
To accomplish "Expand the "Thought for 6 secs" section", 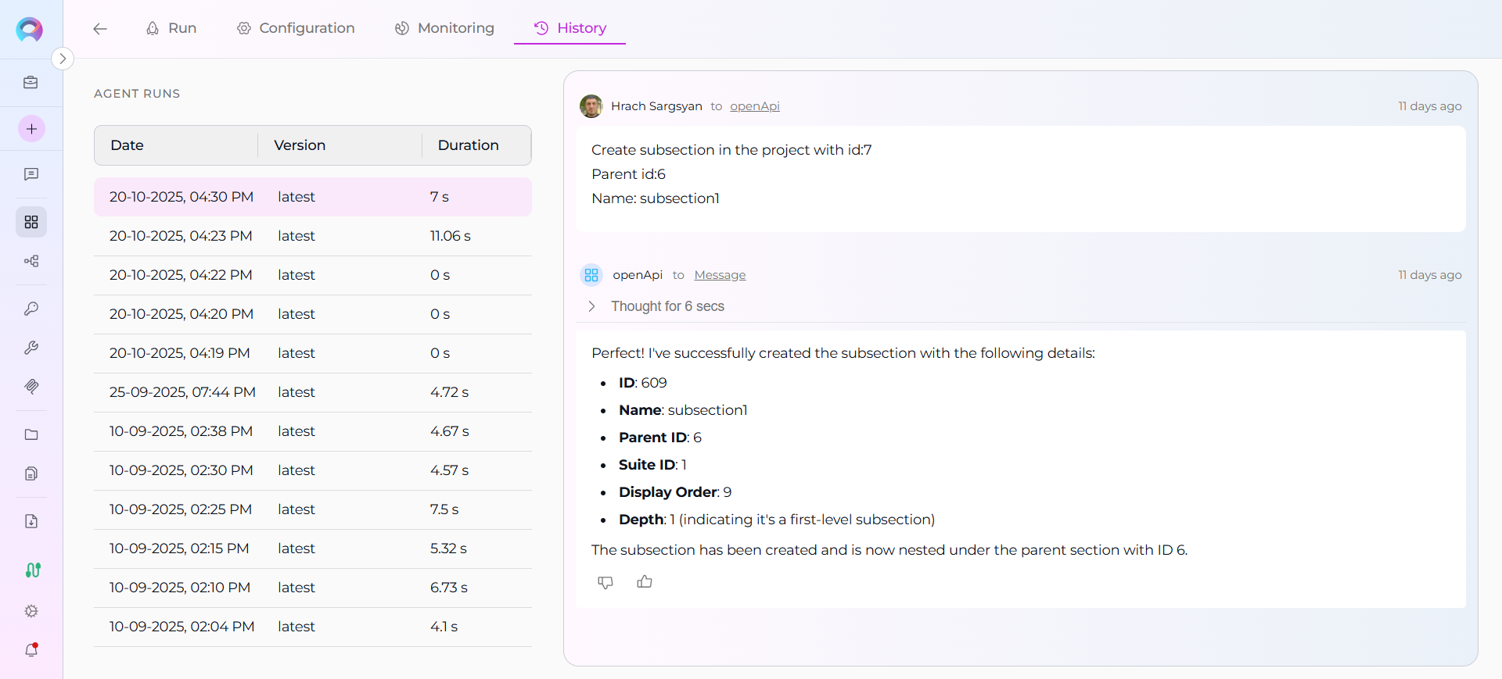I will pyautogui.click(x=592, y=306).
